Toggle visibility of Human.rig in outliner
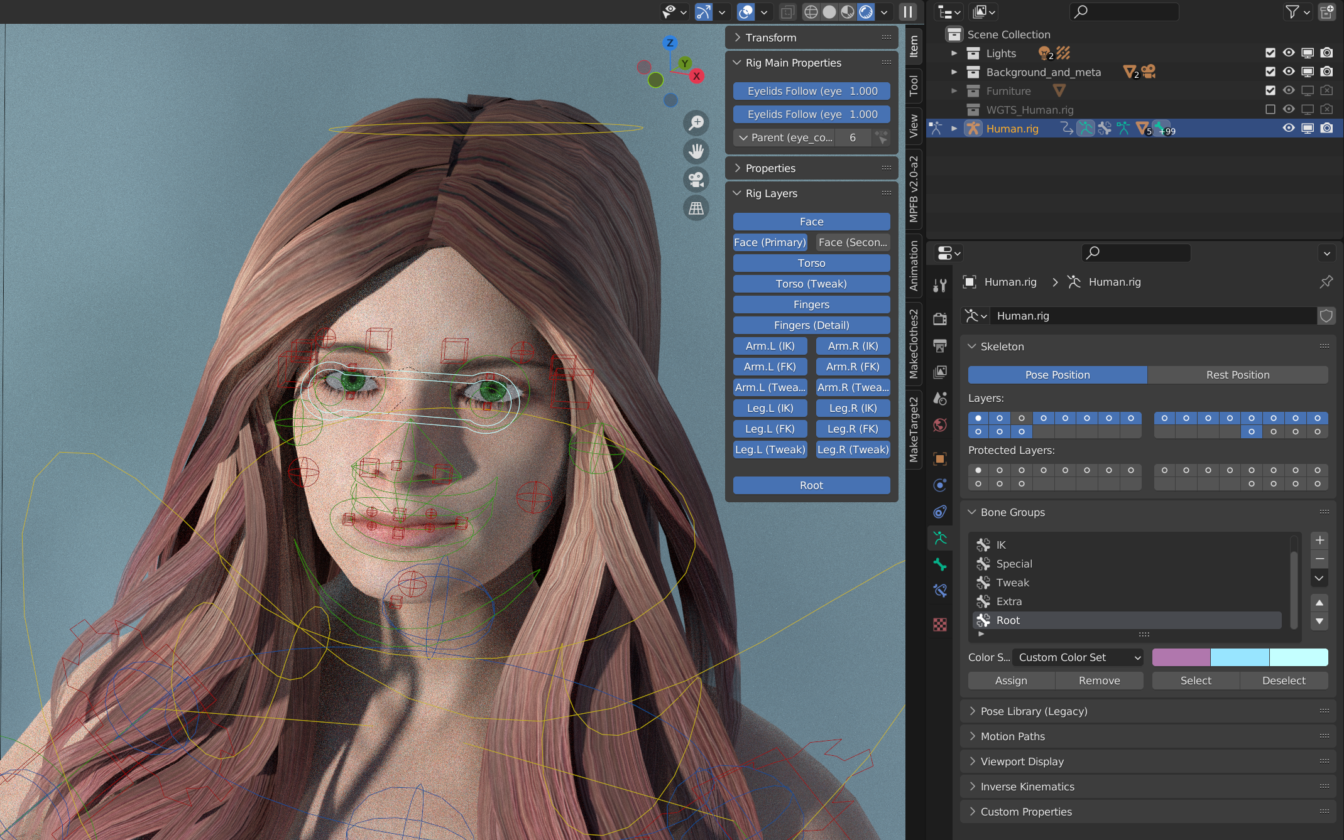This screenshot has width=1344, height=840. coord(1287,127)
